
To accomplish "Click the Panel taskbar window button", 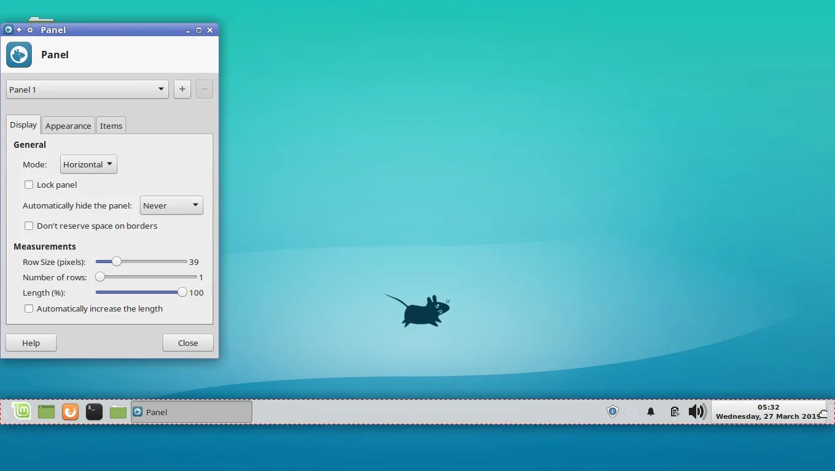I will [191, 412].
